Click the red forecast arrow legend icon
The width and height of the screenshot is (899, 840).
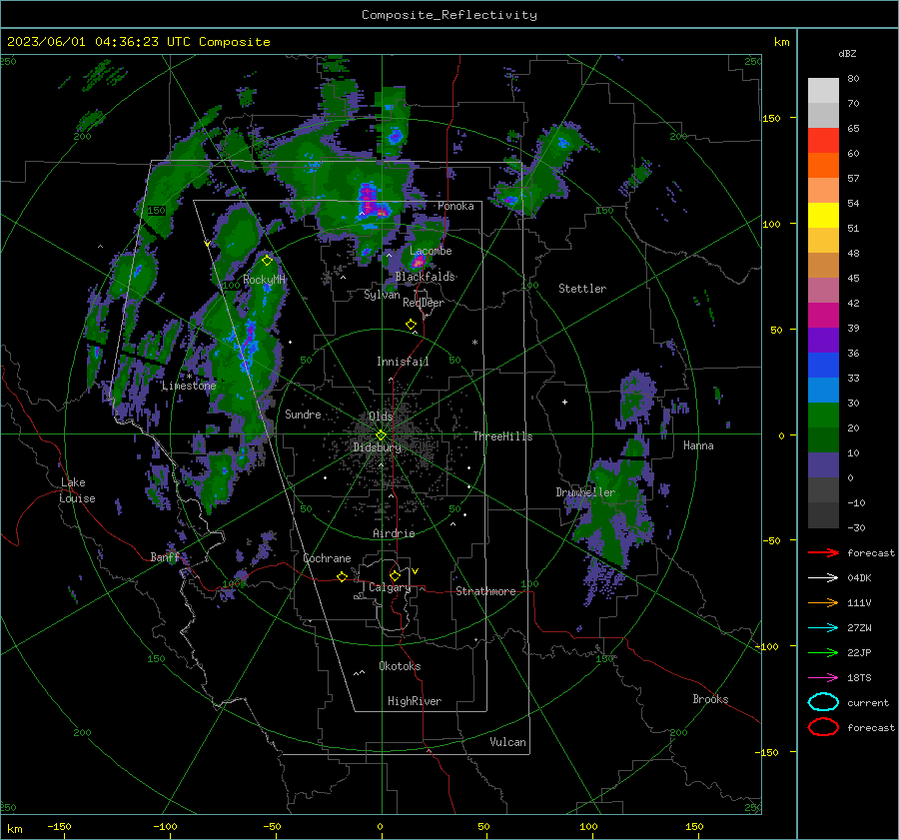tap(823, 552)
